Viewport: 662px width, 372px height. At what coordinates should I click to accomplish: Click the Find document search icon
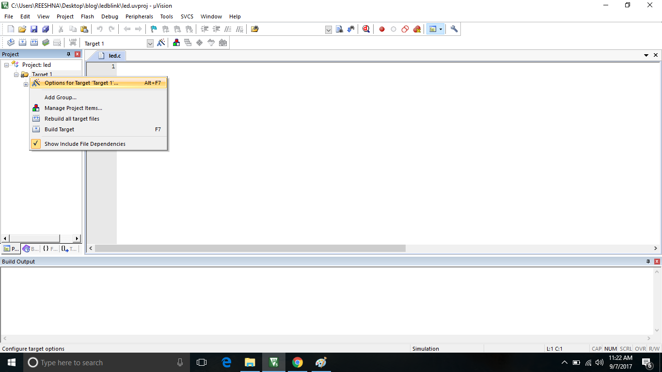pos(339,29)
